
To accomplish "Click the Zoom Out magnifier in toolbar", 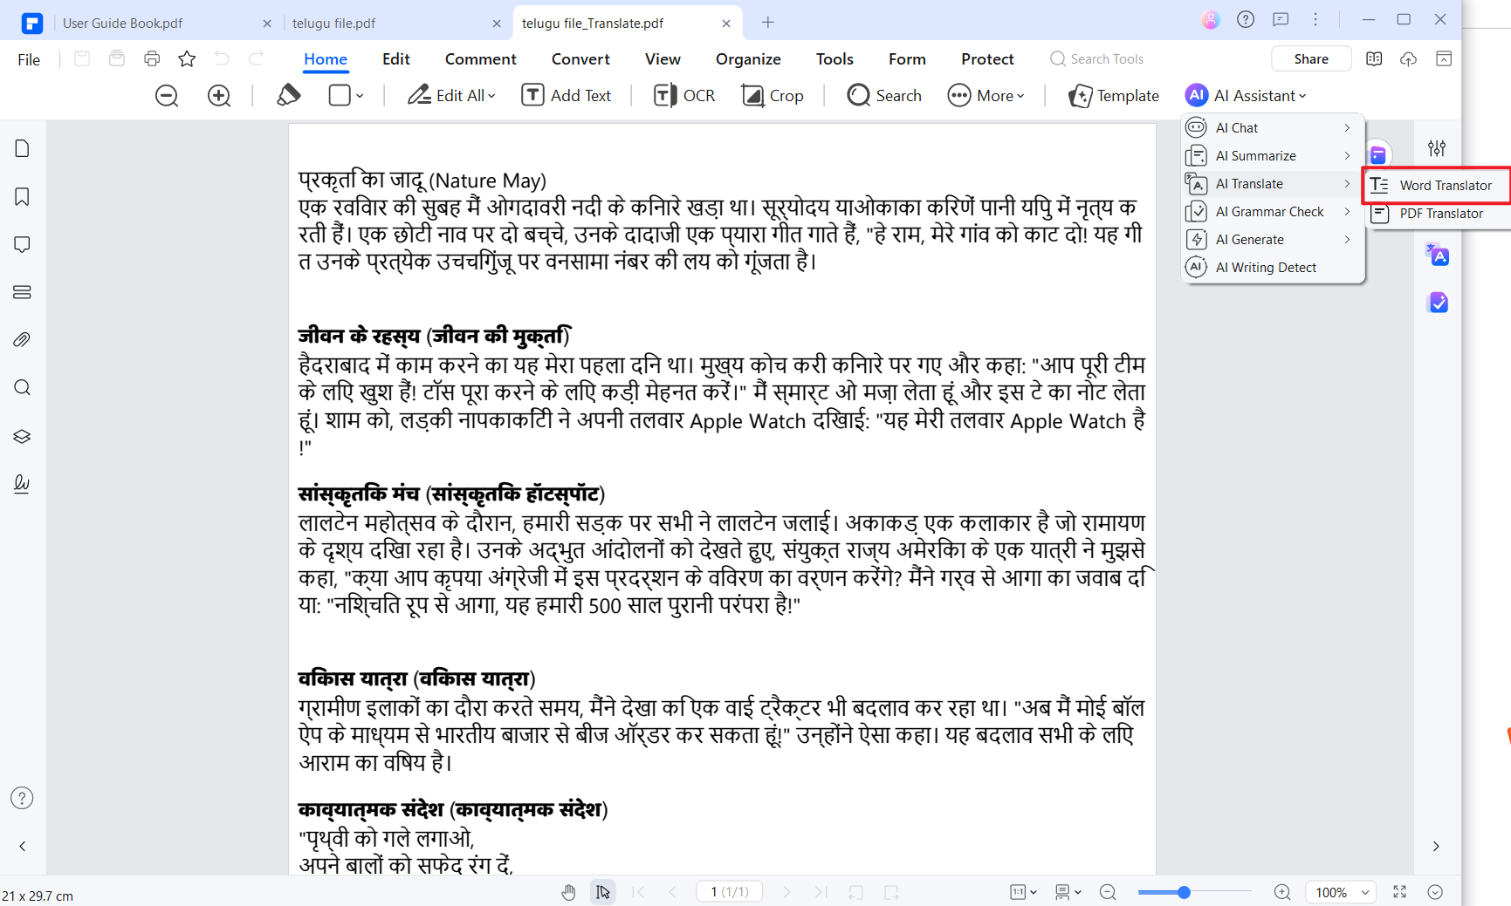I will pyautogui.click(x=167, y=96).
